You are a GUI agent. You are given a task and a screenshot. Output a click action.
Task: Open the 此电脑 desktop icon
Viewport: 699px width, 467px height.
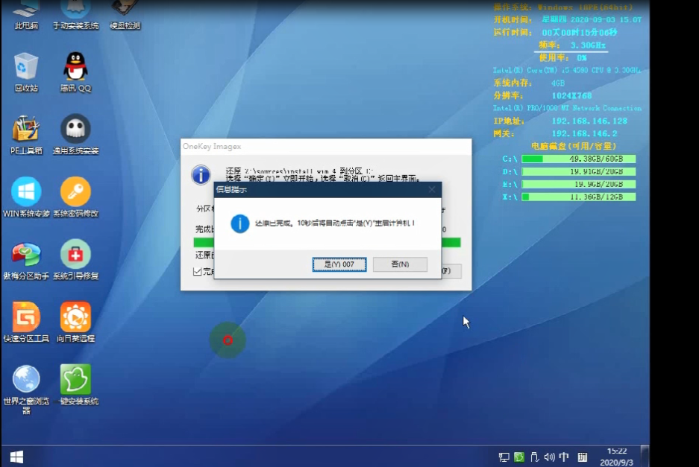pos(26,15)
